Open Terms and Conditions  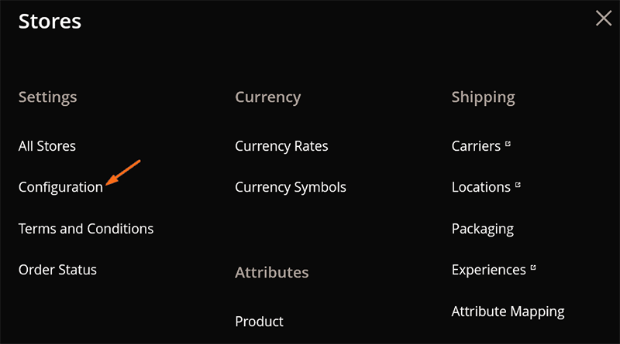(86, 229)
